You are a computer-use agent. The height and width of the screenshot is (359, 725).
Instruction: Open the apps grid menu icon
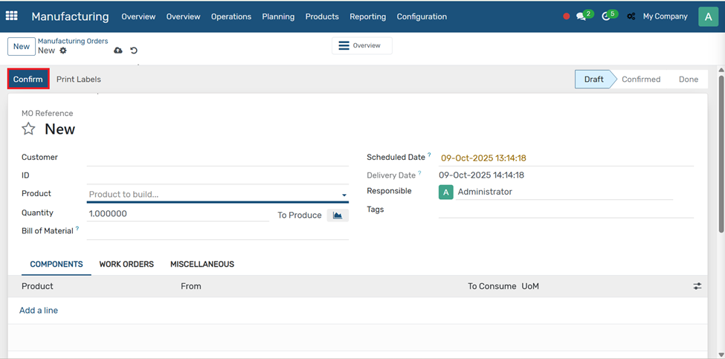click(x=12, y=16)
